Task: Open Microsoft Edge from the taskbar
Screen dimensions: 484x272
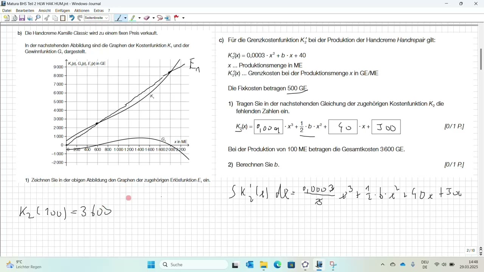Action: 278,264
